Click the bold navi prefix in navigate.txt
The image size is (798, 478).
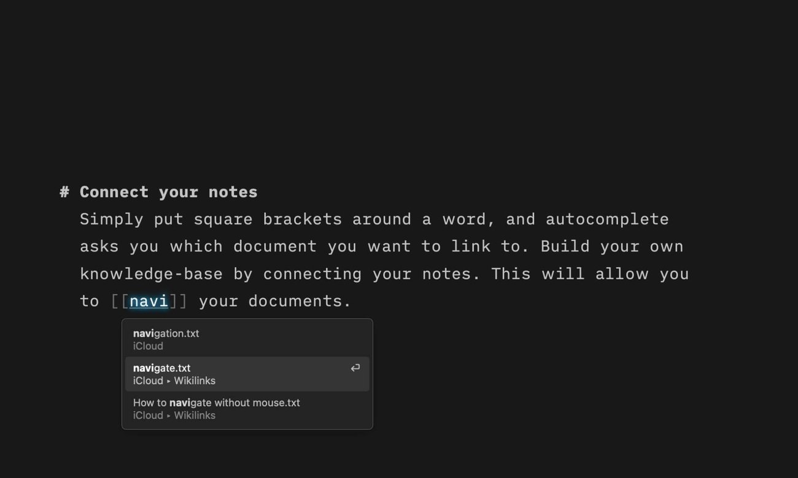click(x=144, y=368)
